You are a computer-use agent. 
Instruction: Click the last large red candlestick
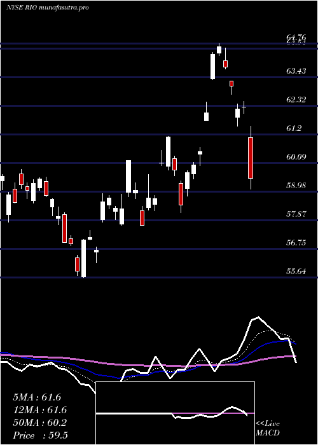(x=251, y=158)
